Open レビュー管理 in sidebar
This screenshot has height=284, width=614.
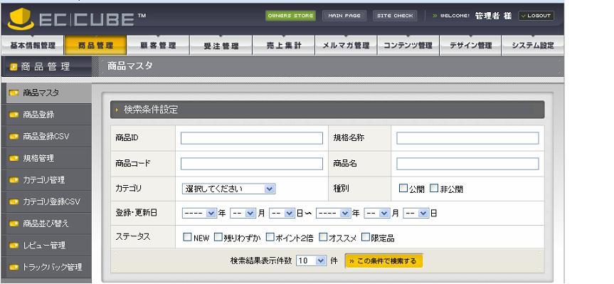46,246
